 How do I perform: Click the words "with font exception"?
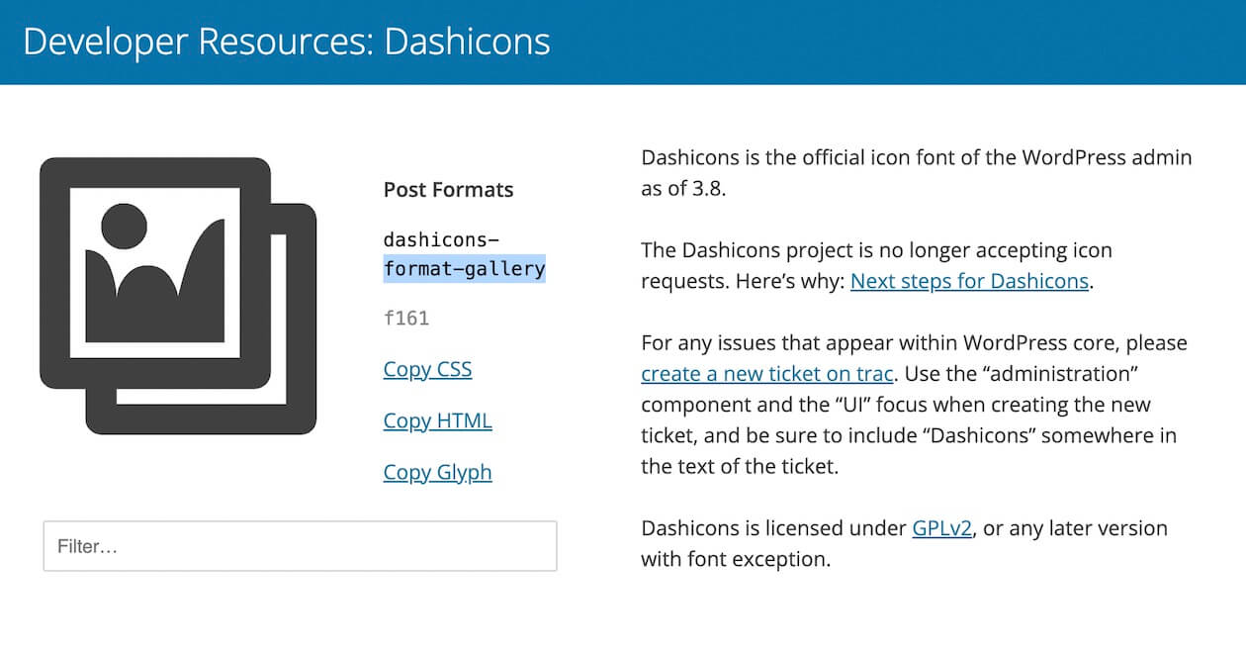735,560
